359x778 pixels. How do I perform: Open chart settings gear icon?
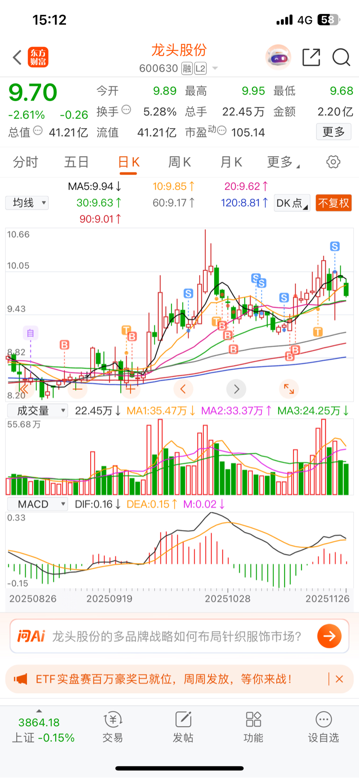(333, 162)
